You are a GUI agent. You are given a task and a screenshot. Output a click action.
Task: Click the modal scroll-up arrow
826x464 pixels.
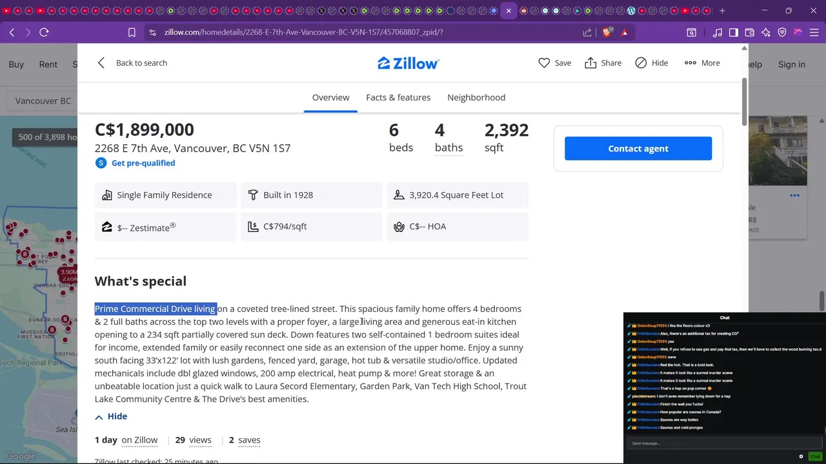[x=744, y=48]
